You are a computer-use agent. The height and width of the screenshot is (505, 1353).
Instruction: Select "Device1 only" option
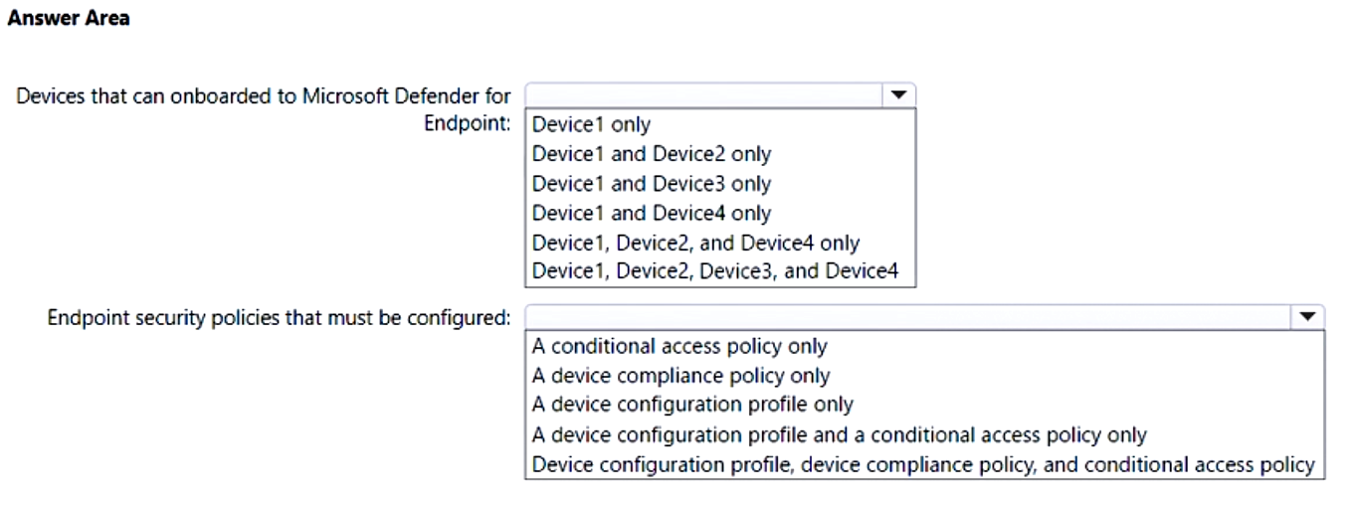pos(591,124)
